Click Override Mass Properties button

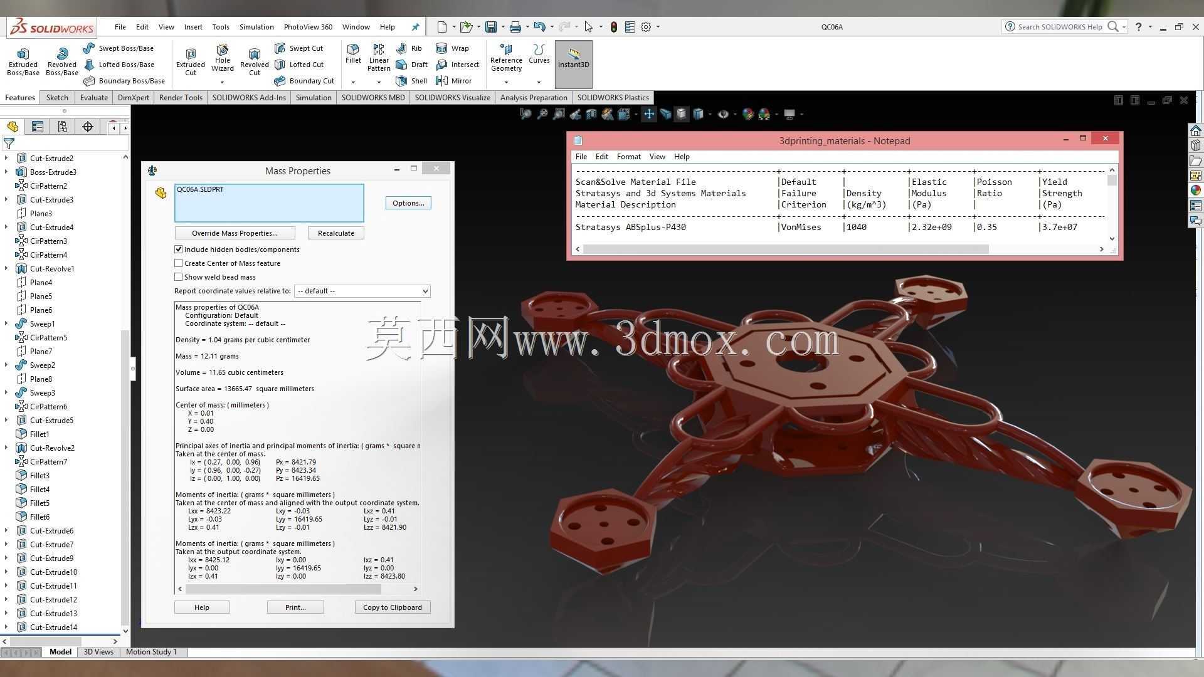pyautogui.click(x=235, y=233)
